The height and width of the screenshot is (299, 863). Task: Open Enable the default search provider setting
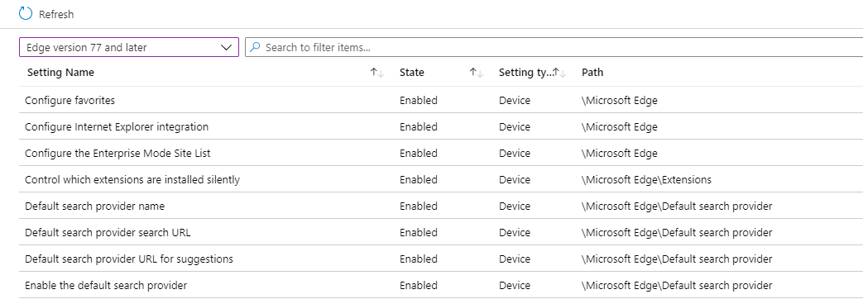click(106, 285)
